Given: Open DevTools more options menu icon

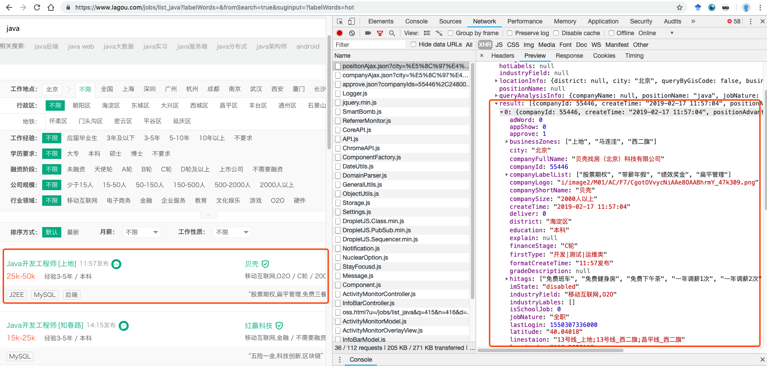Looking at the screenshot, I should tap(750, 21).
